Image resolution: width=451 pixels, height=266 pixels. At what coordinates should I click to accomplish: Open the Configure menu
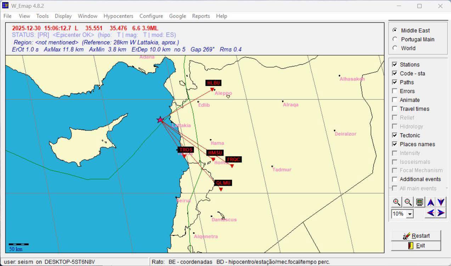[x=151, y=16]
